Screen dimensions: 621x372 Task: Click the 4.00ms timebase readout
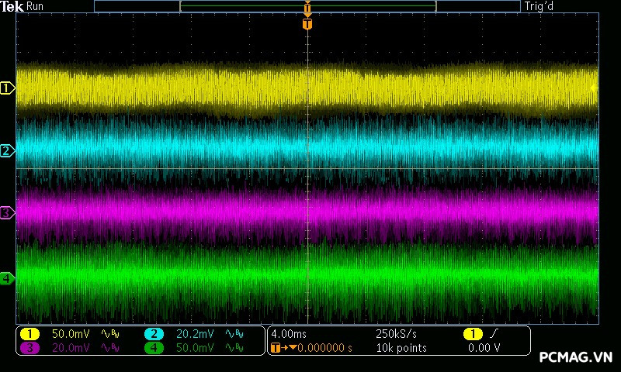290,334
